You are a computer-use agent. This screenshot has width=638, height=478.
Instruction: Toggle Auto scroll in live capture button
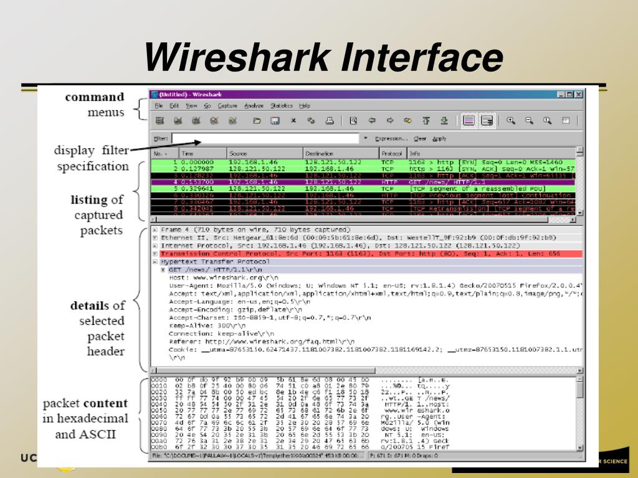(487, 121)
